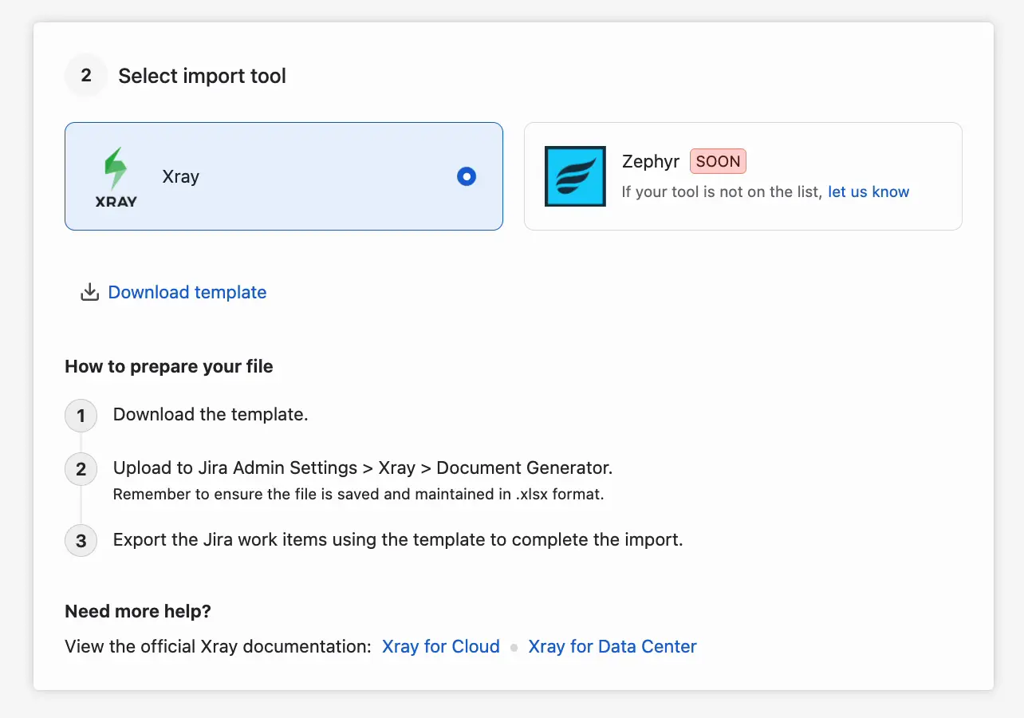Open the Download template link
Image resolution: width=1024 pixels, height=718 pixels.
pos(187,292)
